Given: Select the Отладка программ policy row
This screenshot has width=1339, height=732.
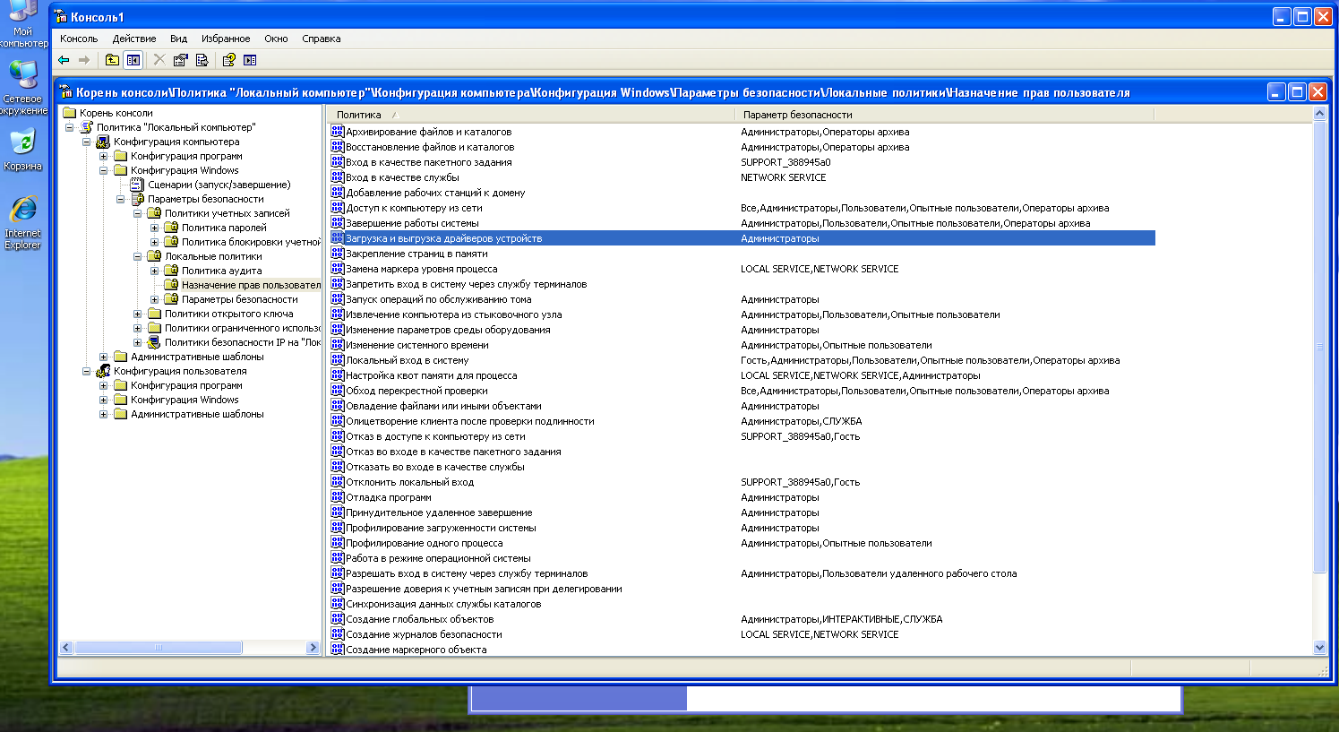Looking at the screenshot, I should pos(389,497).
